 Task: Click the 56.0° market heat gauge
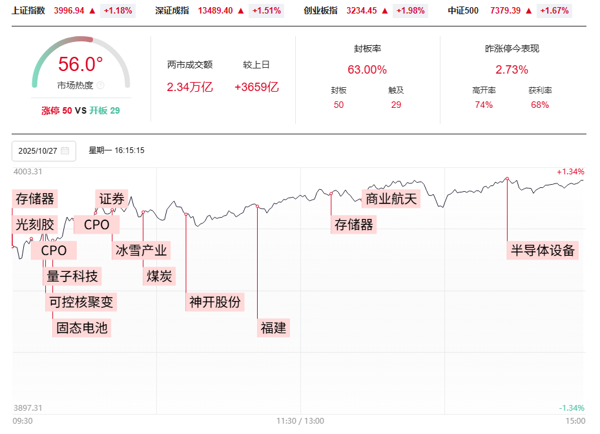[81, 65]
